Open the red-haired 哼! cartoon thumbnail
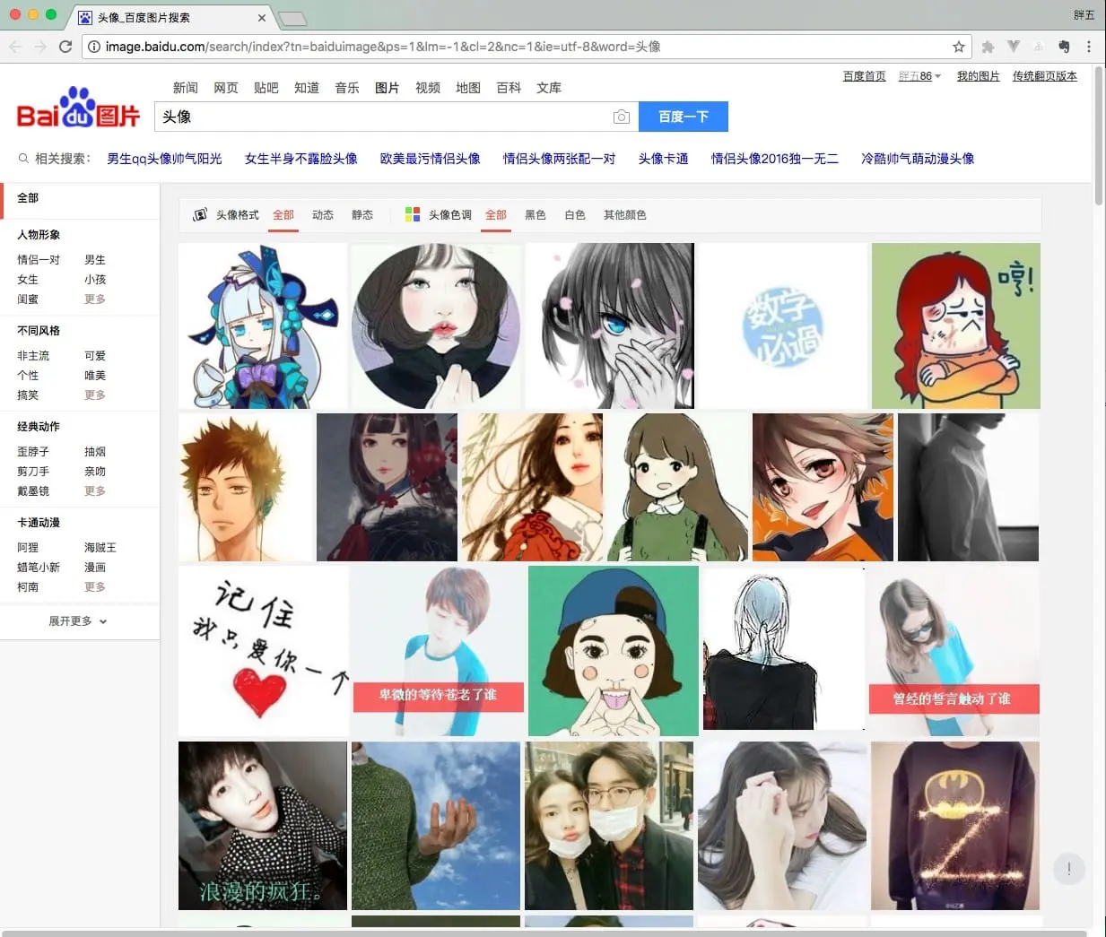The width and height of the screenshot is (1106, 937). click(956, 325)
